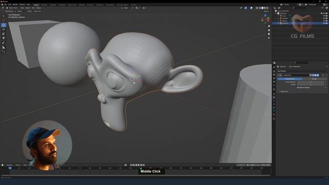Click the red X axis on navigation gizmo

pos(268,21)
